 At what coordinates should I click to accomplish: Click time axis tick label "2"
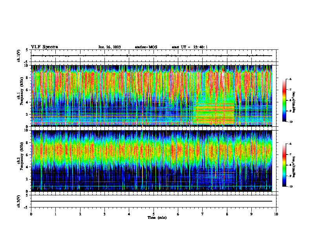point(80,214)
